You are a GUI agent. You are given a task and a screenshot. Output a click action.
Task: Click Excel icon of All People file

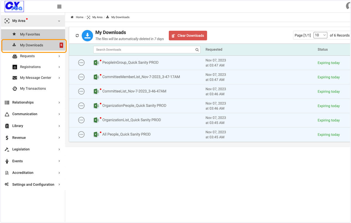[x=96, y=135]
